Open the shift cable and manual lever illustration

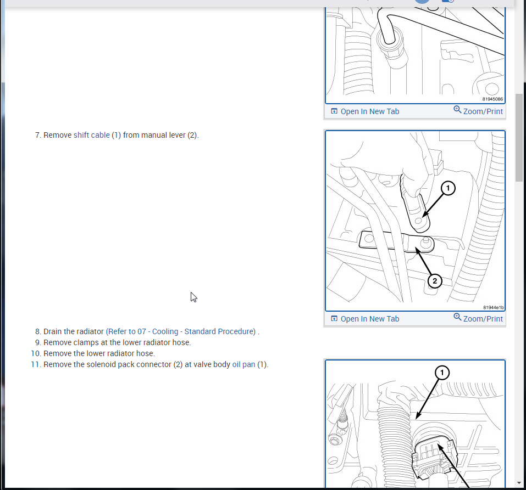pyautogui.click(x=416, y=221)
